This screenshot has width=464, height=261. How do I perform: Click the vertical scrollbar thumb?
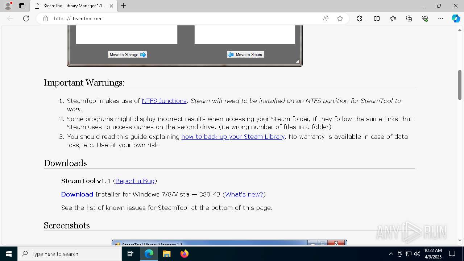[x=460, y=85]
